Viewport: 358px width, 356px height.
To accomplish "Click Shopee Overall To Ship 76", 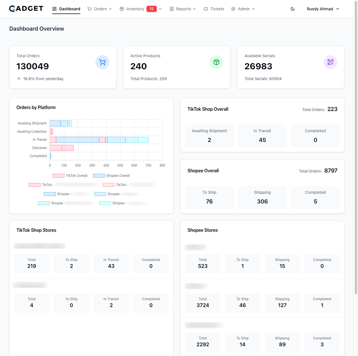I will (209, 197).
